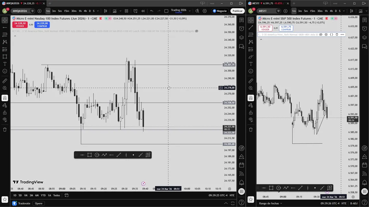Click blue COMPRAR 24.229,00 button

[x=42, y=25]
